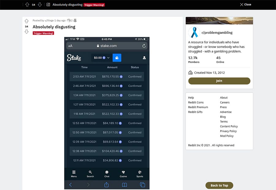
Task: Open the Reddit Premium link
Action: (198, 107)
